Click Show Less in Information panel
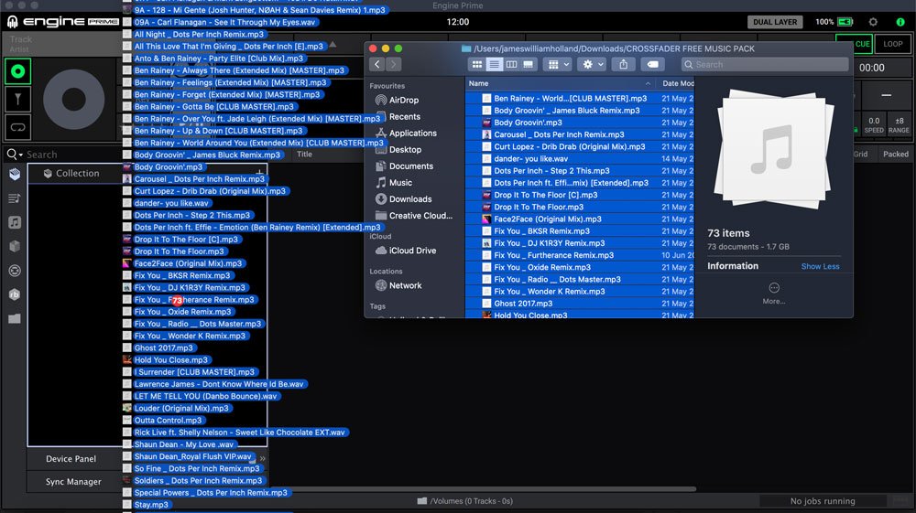This screenshot has width=916, height=513. pos(820,266)
